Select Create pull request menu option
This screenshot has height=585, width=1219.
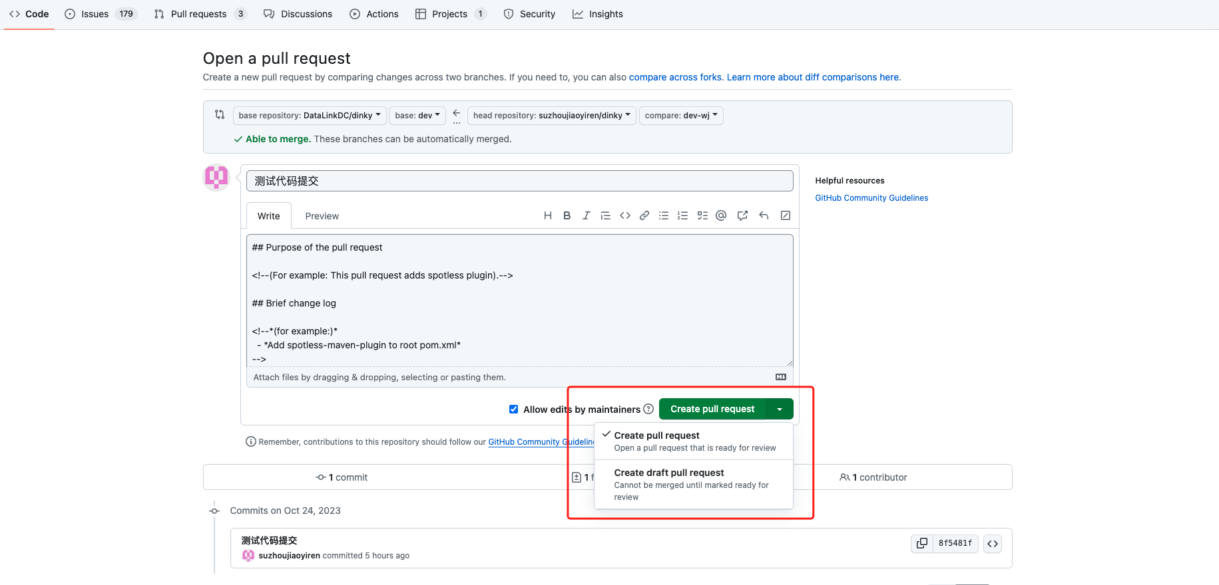694,441
